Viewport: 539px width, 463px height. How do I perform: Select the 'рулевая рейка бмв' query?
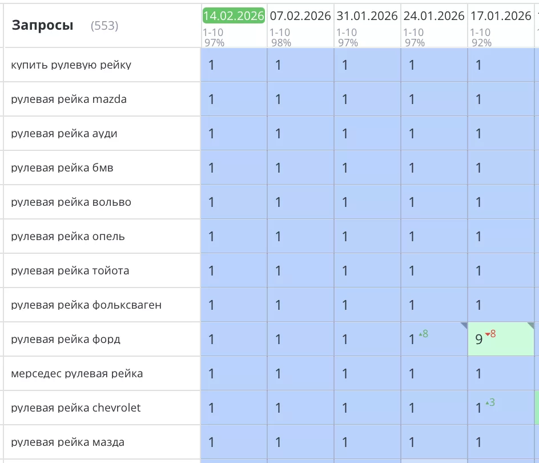[64, 168]
